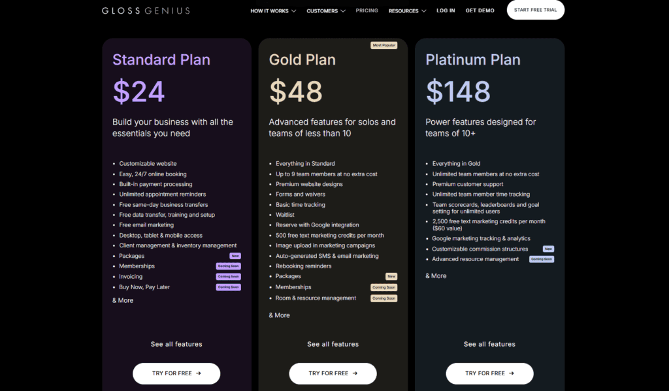Click the Start Free Trial button

[536, 10]
